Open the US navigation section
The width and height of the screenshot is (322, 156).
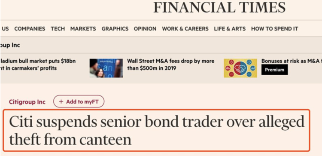tap(5, 28)
